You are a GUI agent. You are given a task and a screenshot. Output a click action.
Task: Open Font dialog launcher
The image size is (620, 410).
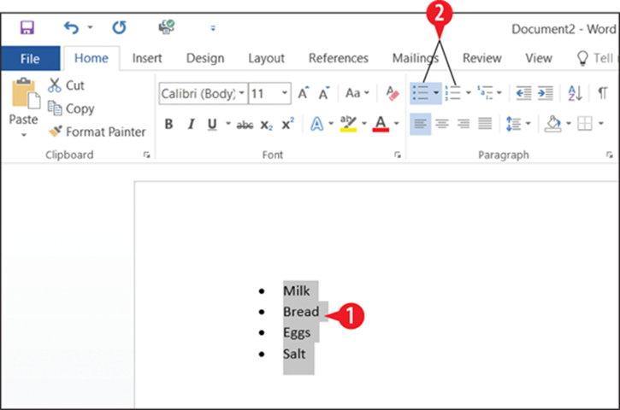click(x=398, y=155)
